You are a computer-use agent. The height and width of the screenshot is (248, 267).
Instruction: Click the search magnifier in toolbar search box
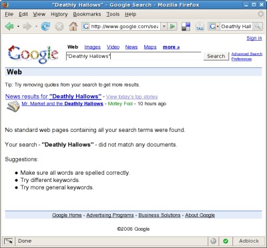[258, 27]
